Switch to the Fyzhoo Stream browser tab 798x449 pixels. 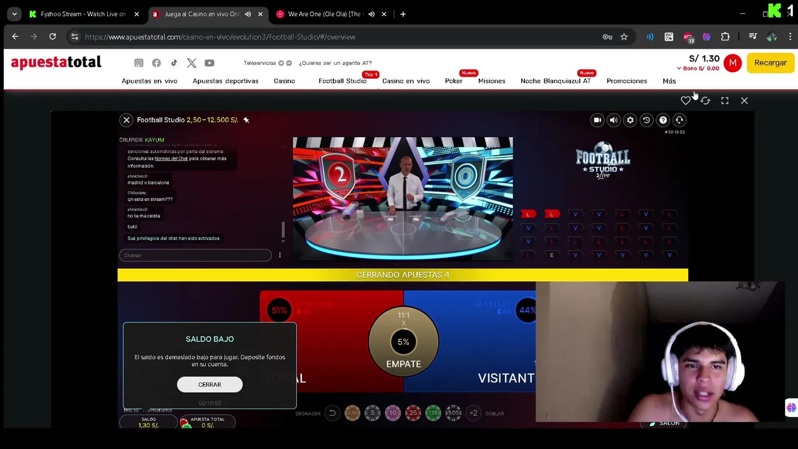pos(84,14)
